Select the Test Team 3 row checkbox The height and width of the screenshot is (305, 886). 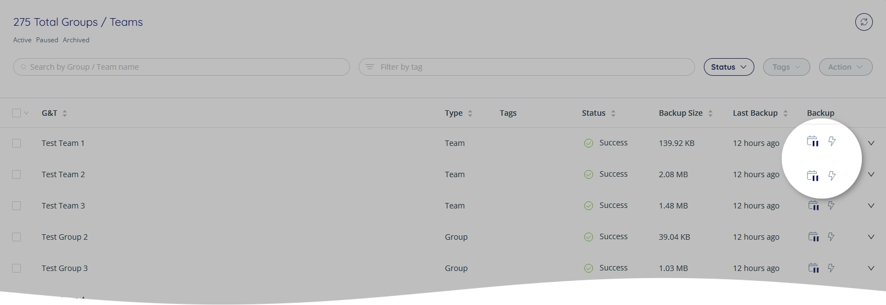[16, 206]
